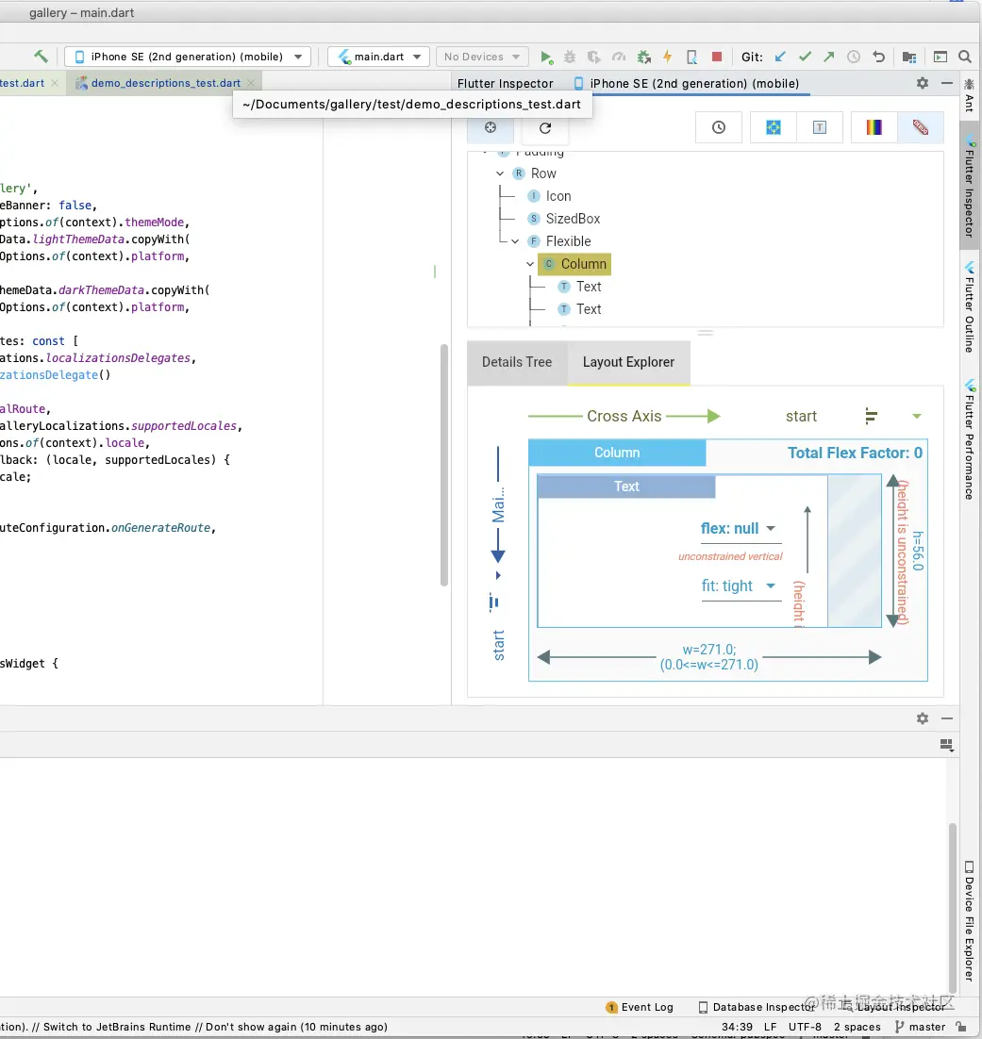Open Flutter Inspector settings gear
982x1039 pixels.
pos(923,83)
